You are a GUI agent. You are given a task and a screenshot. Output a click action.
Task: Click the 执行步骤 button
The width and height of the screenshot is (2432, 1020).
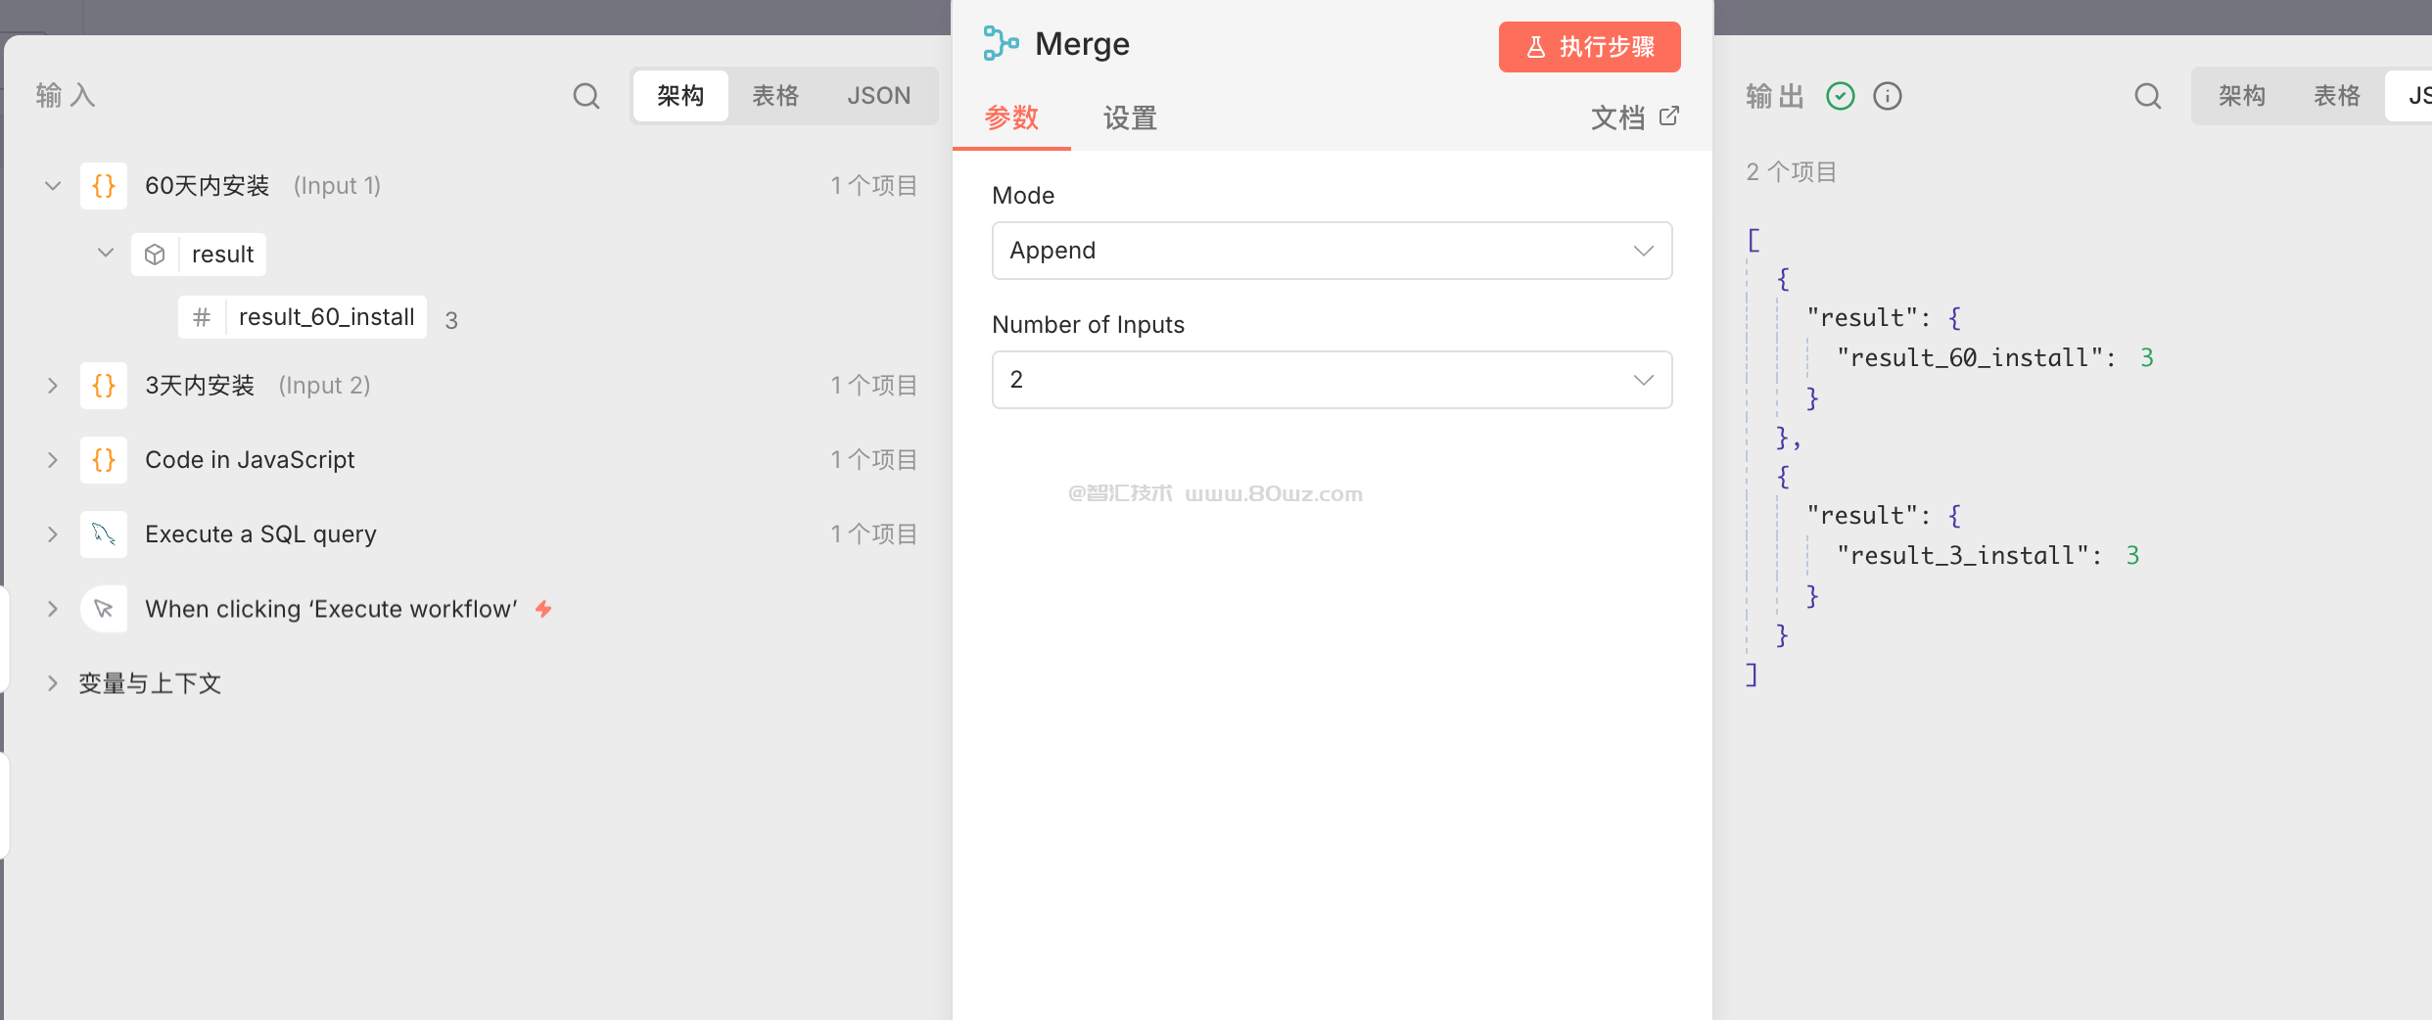(x=1589, y=47)
